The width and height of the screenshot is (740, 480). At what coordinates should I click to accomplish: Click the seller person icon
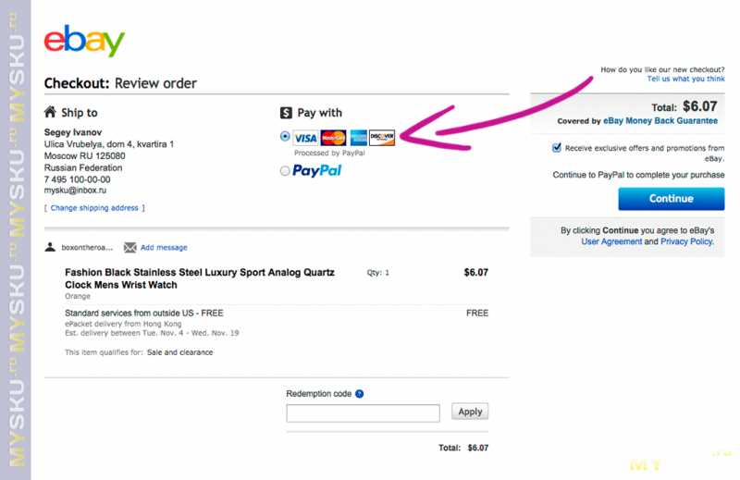pyautogui.click(x=50, y=247)
